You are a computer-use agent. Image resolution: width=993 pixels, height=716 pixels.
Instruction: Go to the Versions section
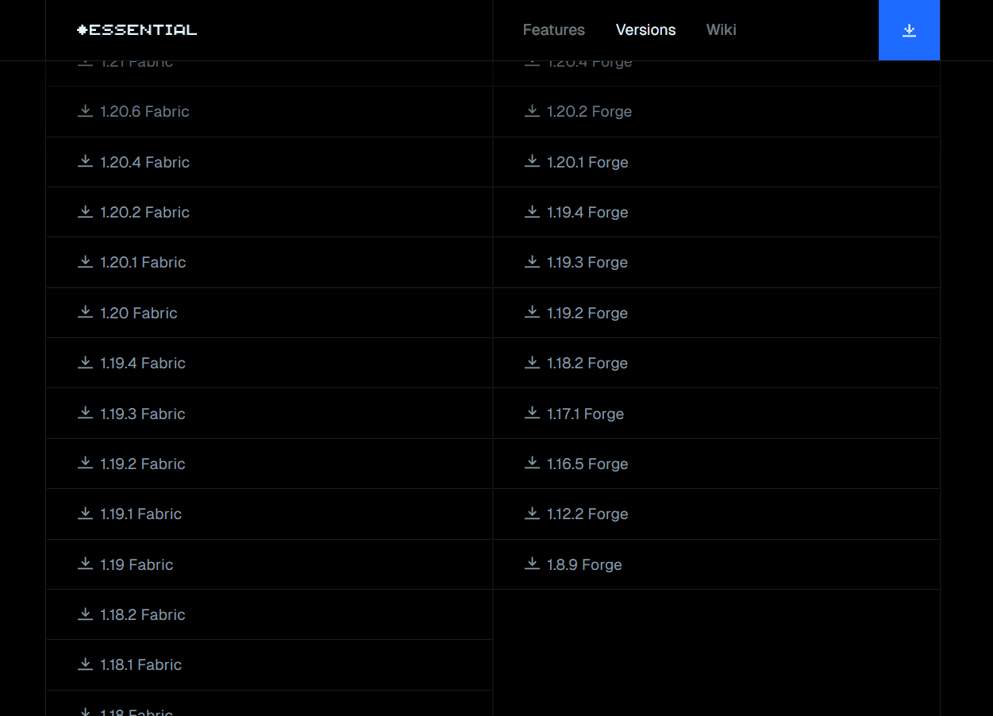645,30
